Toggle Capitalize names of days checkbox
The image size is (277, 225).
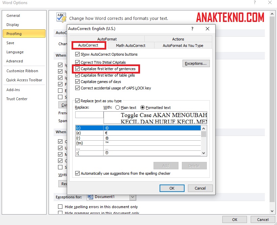point(77,81)
